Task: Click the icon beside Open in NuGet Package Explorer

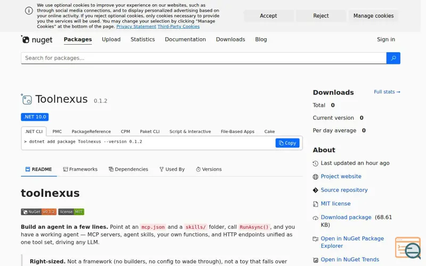Action: tap(315, 239)
